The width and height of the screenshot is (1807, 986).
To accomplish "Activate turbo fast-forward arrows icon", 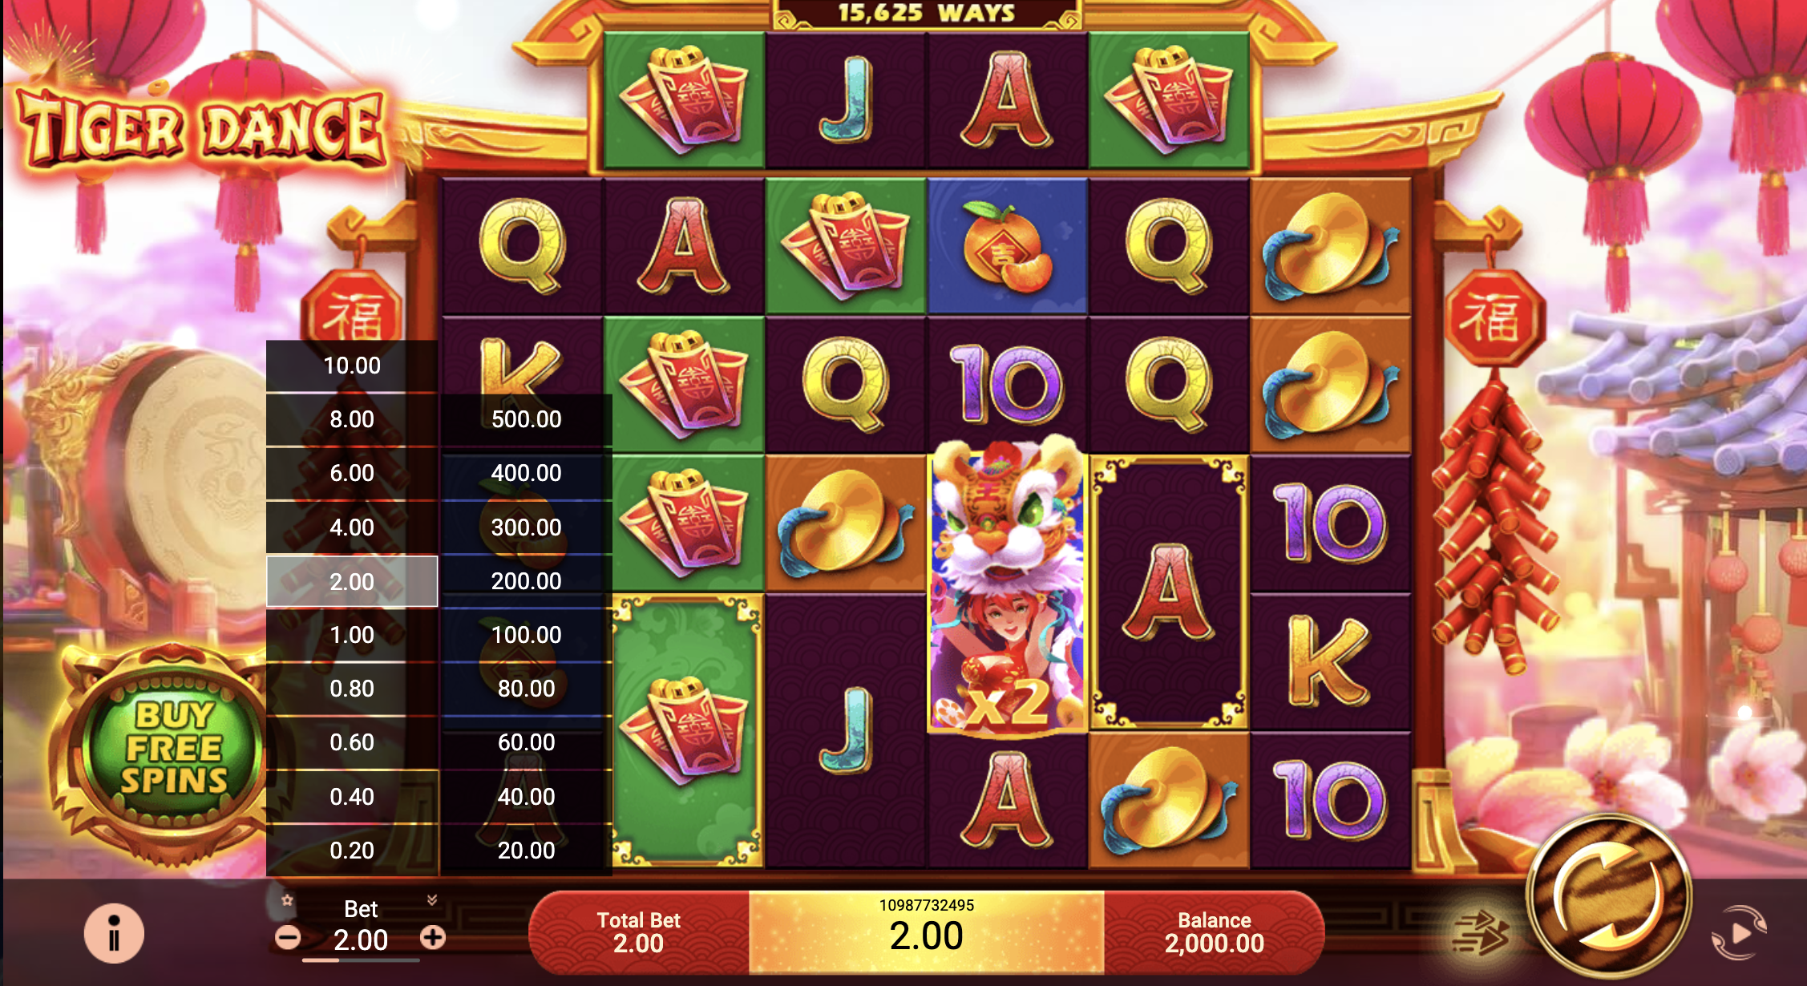I will [1481, 933].
